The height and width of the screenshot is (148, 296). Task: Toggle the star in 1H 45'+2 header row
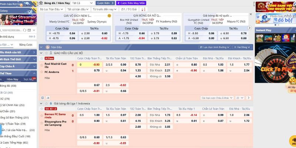(x=42, y=109)
